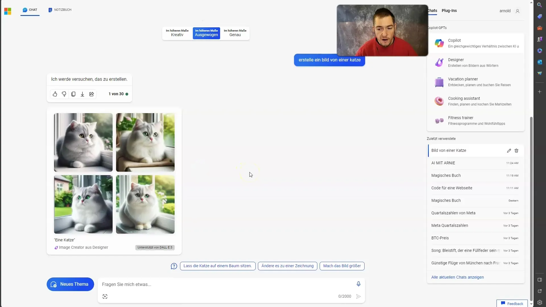
Task: Select the Genau balance mode toggle
Action: (x=235, y=33)
